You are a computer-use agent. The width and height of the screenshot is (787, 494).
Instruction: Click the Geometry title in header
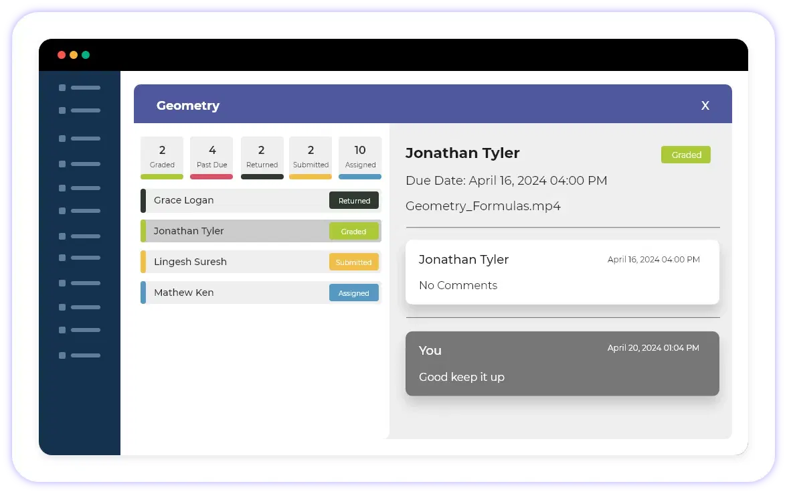pyautogui.click(x=187, y=106)
